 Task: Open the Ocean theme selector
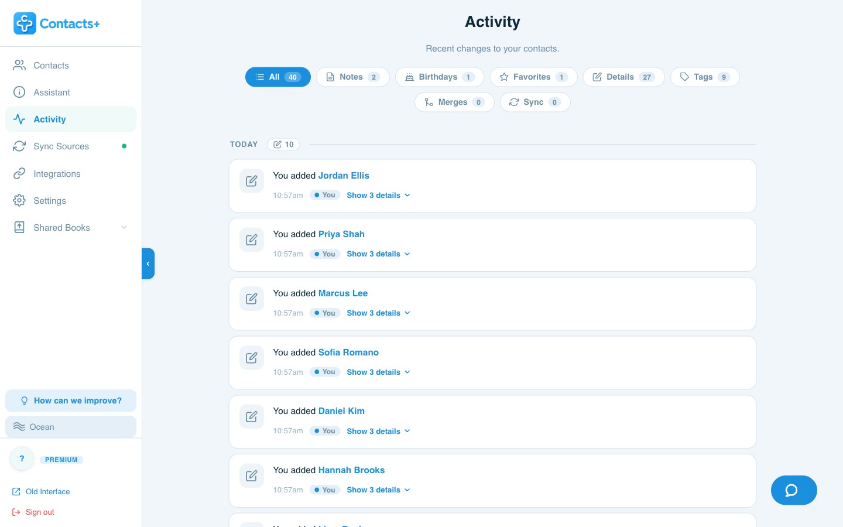[71, 427]
